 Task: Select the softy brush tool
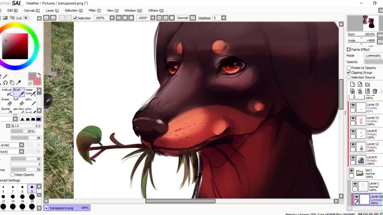point(31,102)
